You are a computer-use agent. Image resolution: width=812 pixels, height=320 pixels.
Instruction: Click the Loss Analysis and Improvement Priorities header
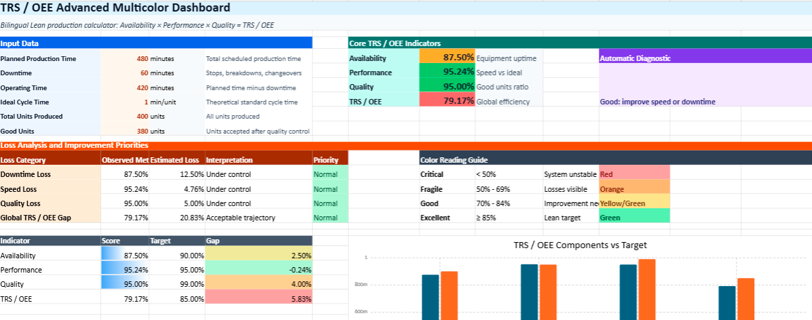tap(75, 145)
